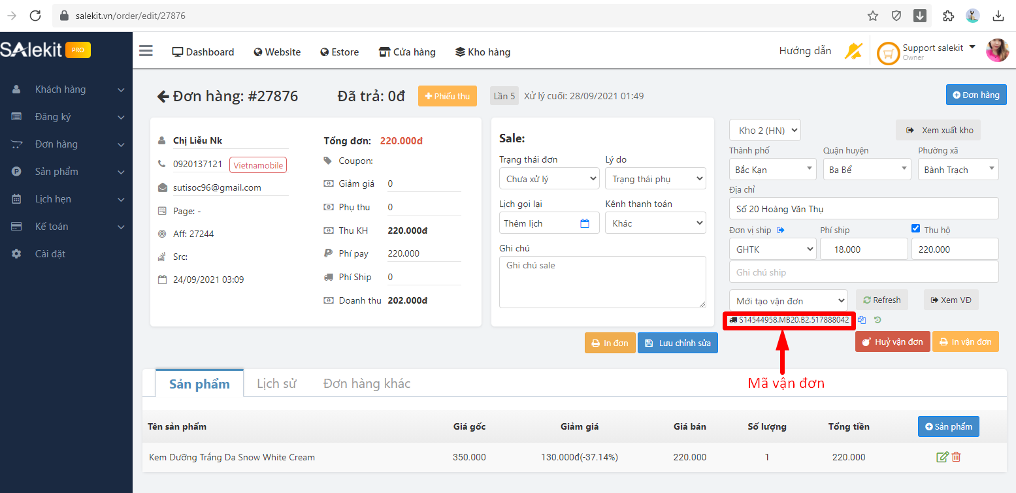Image resolution: width=1016 pixels, height=493 pixels.
Task: Open the Dashboard menu item
Action: (x=203, y=52)
